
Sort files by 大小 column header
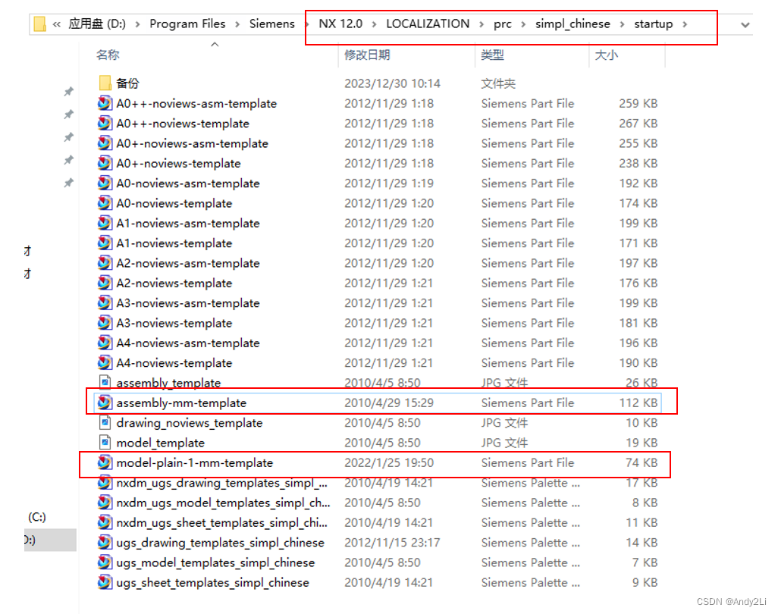607,55
